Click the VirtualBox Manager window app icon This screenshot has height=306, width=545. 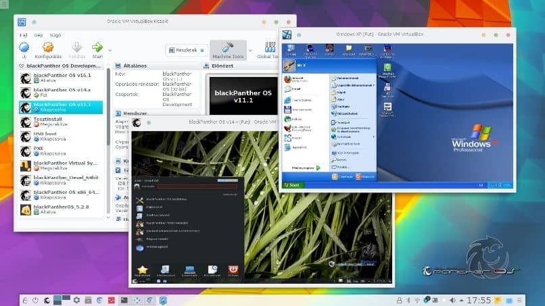coord(22,22)
